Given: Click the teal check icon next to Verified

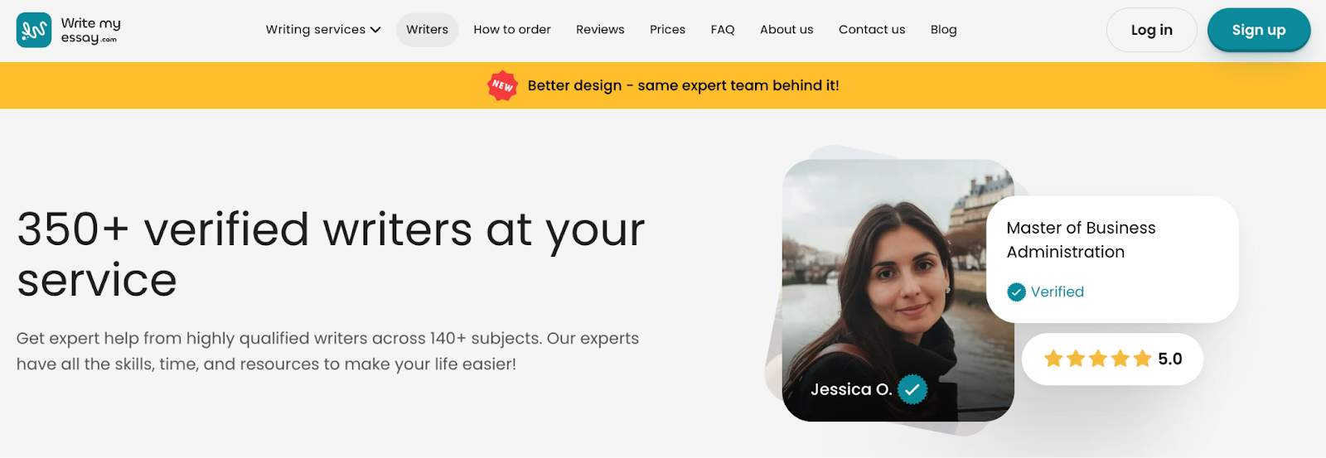Looking at the screenshot, I should click(x=1016, y=292).
